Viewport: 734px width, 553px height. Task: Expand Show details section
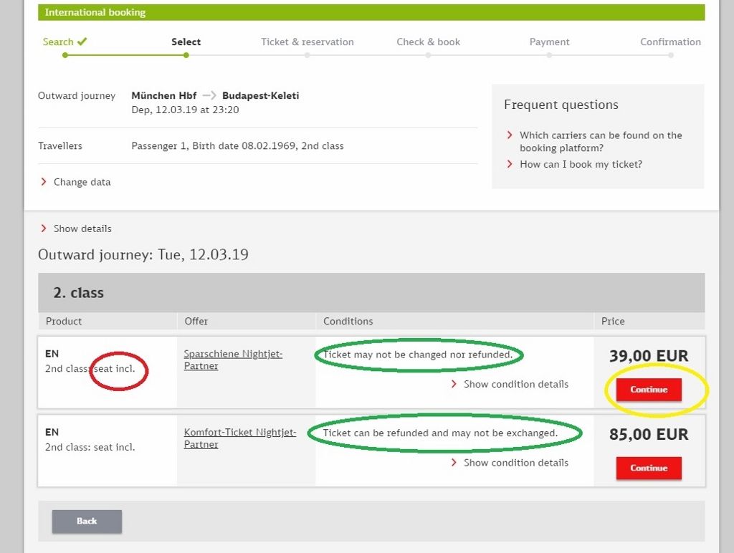pyautogui.click(x=82, y=229)
